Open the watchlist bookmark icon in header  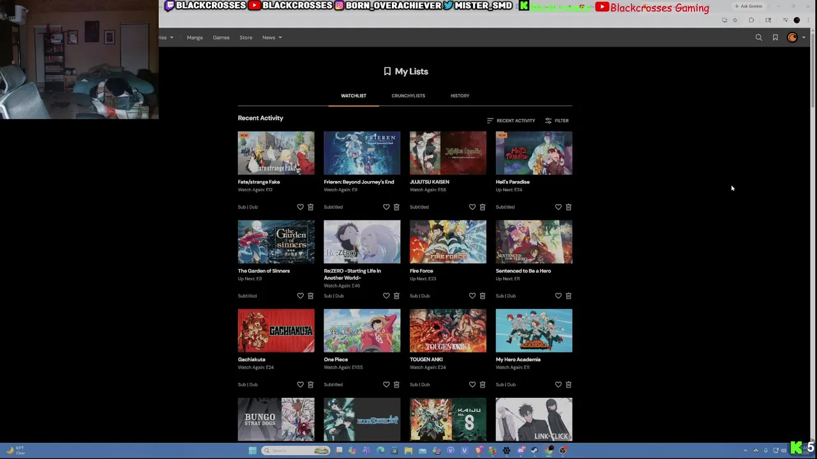776,38
